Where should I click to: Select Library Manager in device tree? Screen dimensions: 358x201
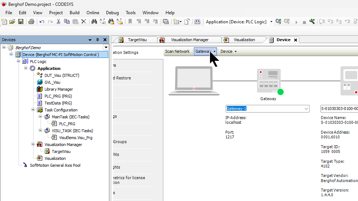tap(59, 89)
